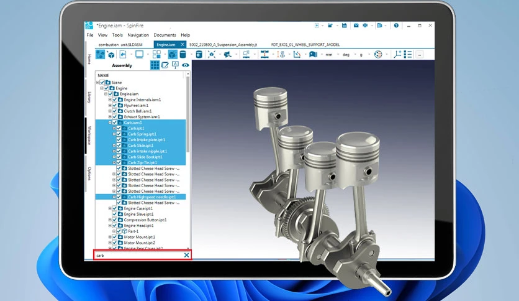Open the File menu
Viewport: 519px width, 301px height.
pyautogui.click(x=89, y=35)
